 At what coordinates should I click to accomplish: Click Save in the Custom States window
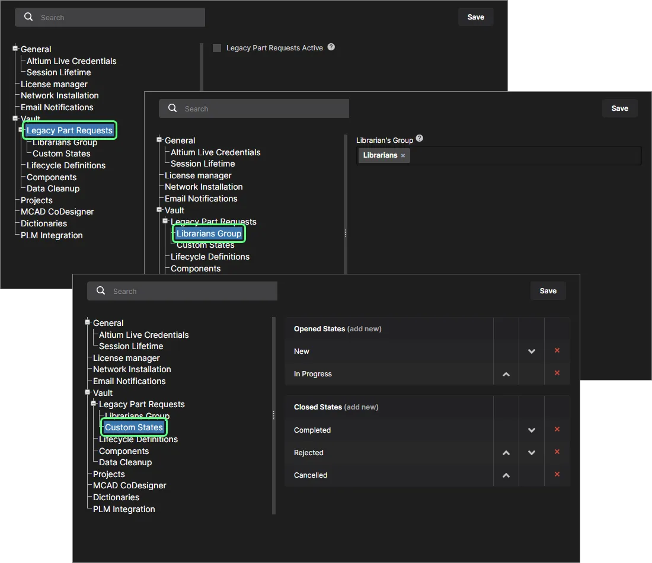pos(548,291)
